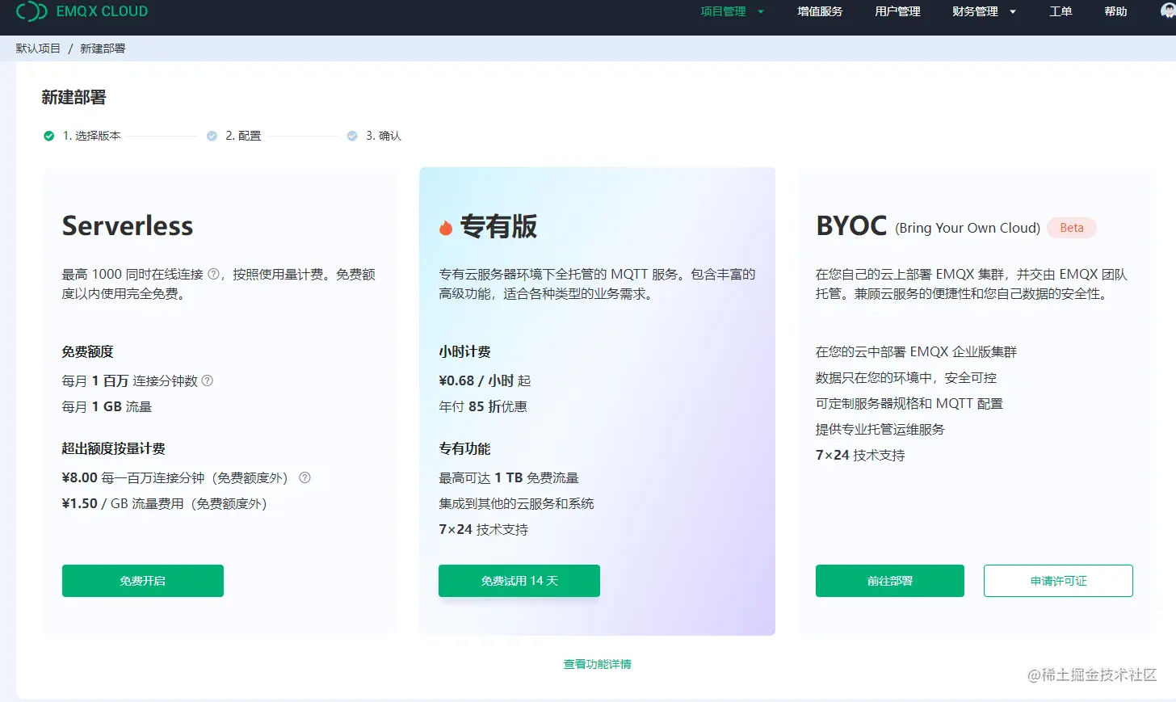Open the 项目管理 menu

723,11
